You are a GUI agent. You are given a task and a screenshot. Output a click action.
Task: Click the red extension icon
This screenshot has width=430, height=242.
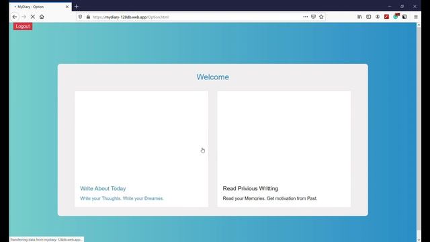[x=387, y=17]
